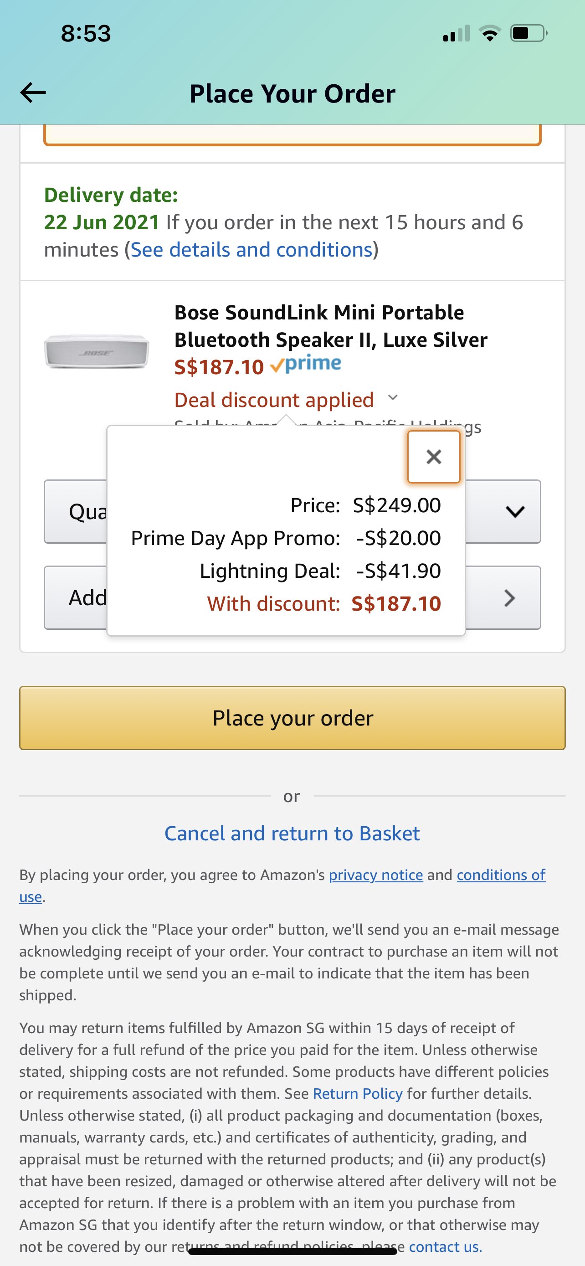Viewport: 585px width, 1266px height.
Task: Tap the Prime badge icon
Action: tap(306, 364)
